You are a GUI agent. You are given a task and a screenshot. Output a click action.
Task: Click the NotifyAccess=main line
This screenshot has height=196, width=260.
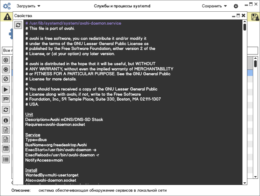(x=44, y=160)
